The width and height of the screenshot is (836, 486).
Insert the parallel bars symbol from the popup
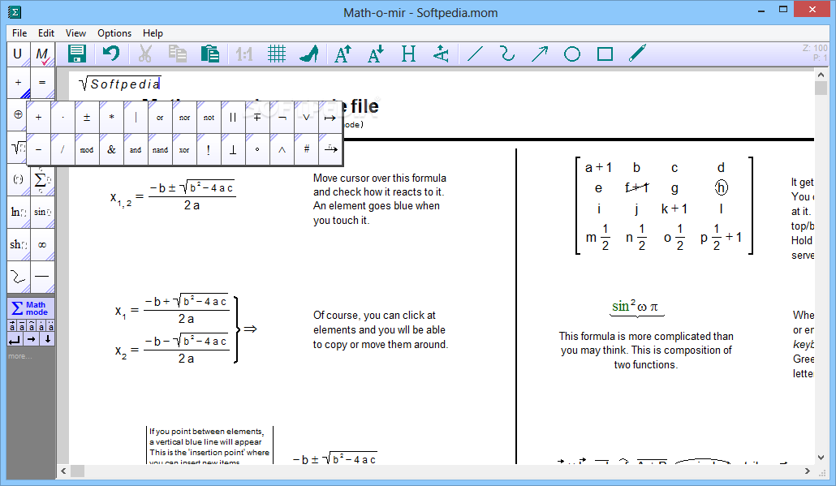pyautogui.click(x=233, y=117)
